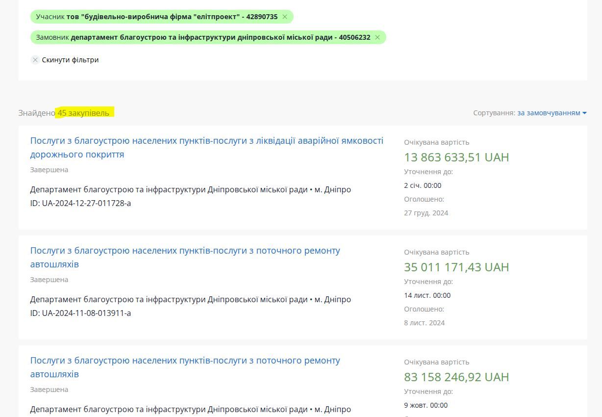The width and height of the screenshot is (602, 417).
Task: Click the 35 011 171,43 UAH amount
Action: (456, 267)
